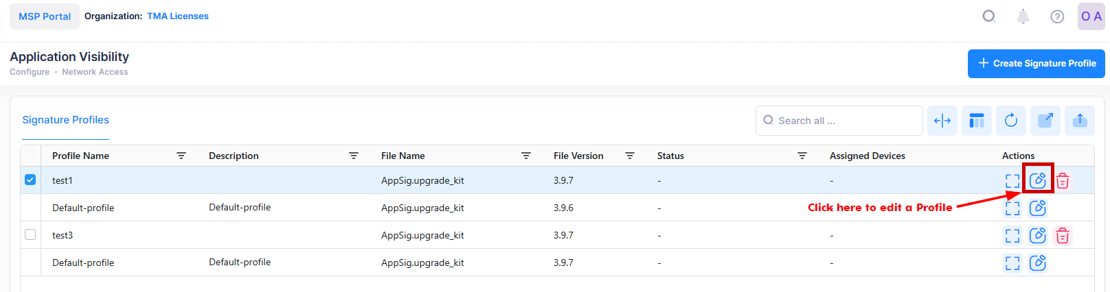This screenshot has width=1110, height=292.
Task: Open the column chooser icon
Action: point(977,121)
